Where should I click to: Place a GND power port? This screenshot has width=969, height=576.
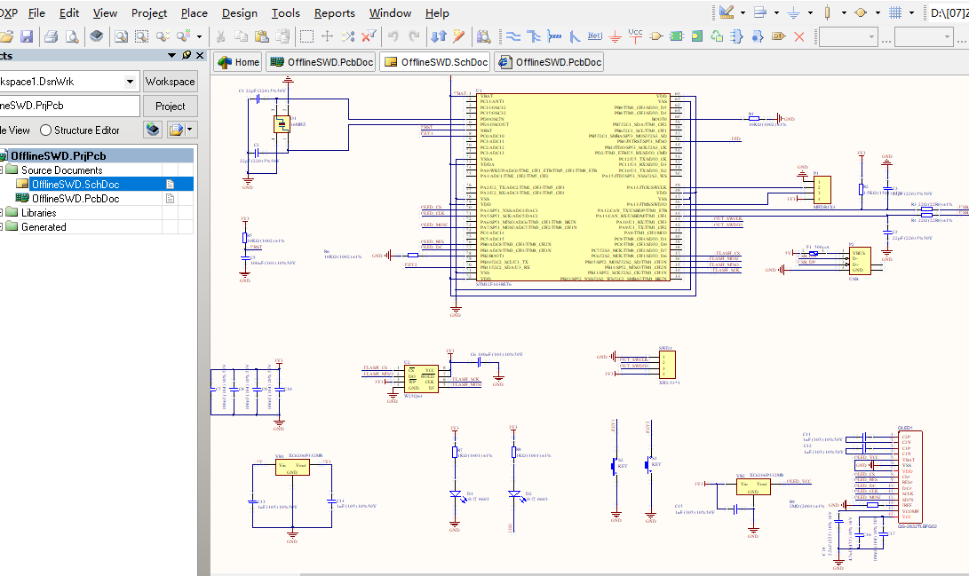pos(616,36)
